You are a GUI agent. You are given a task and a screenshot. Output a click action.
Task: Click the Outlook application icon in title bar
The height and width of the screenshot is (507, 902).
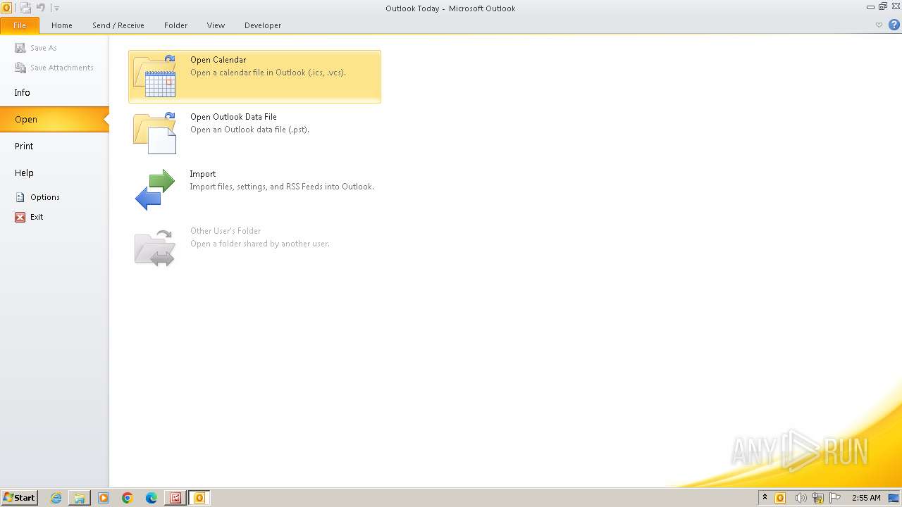(6, 8)
